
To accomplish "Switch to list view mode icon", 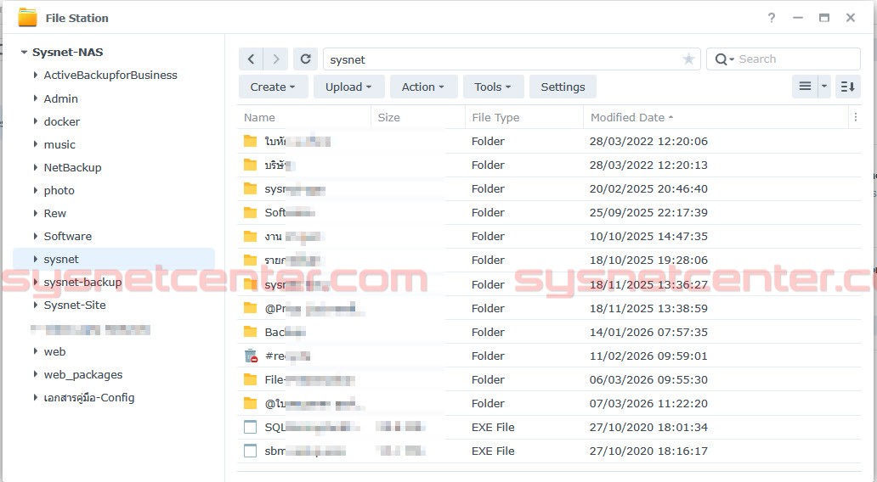I will coord(805,87).
